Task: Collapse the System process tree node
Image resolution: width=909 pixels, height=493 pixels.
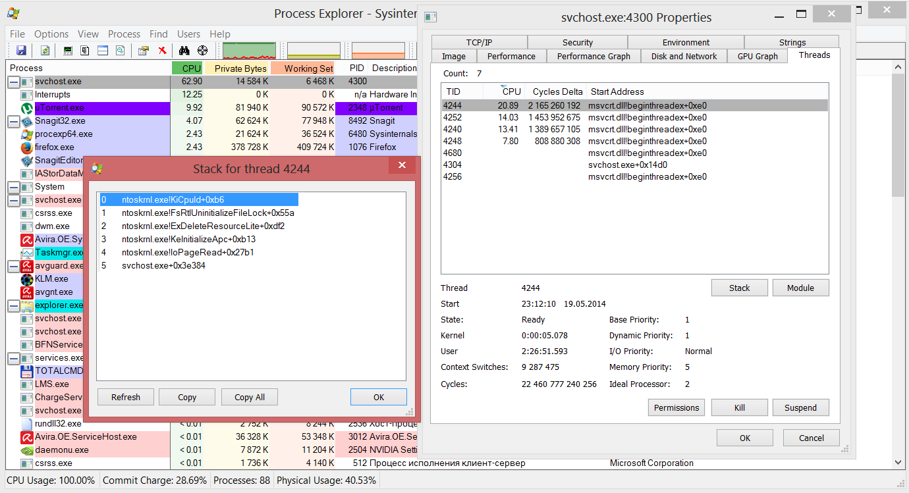Action: (x=13, y=187)
